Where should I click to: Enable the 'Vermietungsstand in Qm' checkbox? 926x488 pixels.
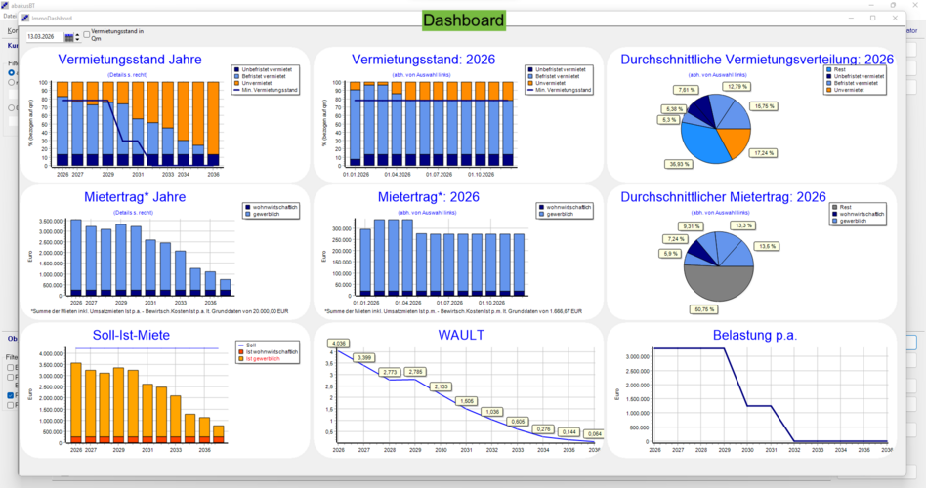pos(87,34)
